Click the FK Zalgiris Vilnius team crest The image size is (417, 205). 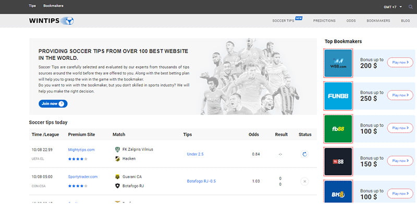[118, 149]
